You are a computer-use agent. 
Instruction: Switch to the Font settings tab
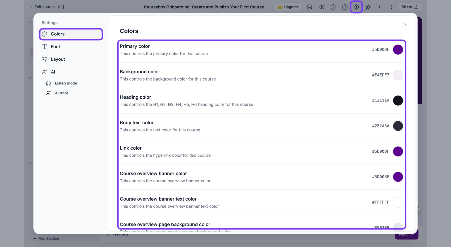click(x=71, y=47)
